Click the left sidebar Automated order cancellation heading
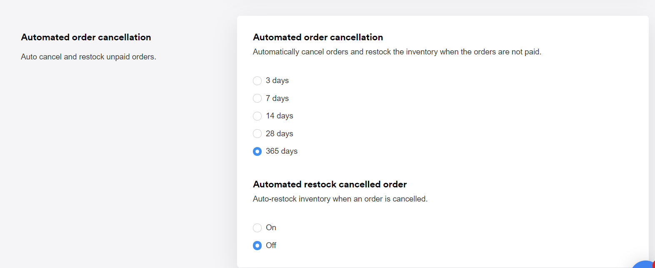The height and width of the screenshot is (268, 655). [86, 37]
